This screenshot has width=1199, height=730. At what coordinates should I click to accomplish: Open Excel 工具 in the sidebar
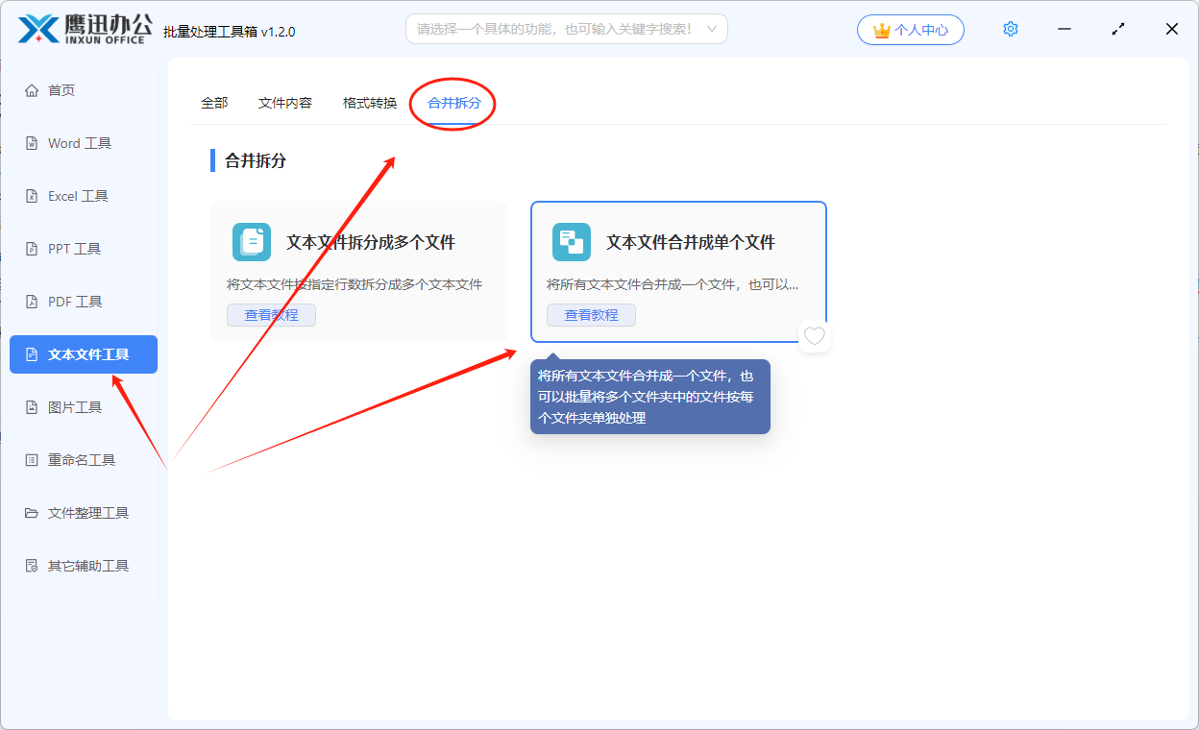[x=84, y=196]
